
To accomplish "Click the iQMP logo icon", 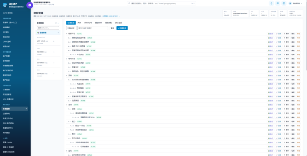I will (x=5, y=5).
